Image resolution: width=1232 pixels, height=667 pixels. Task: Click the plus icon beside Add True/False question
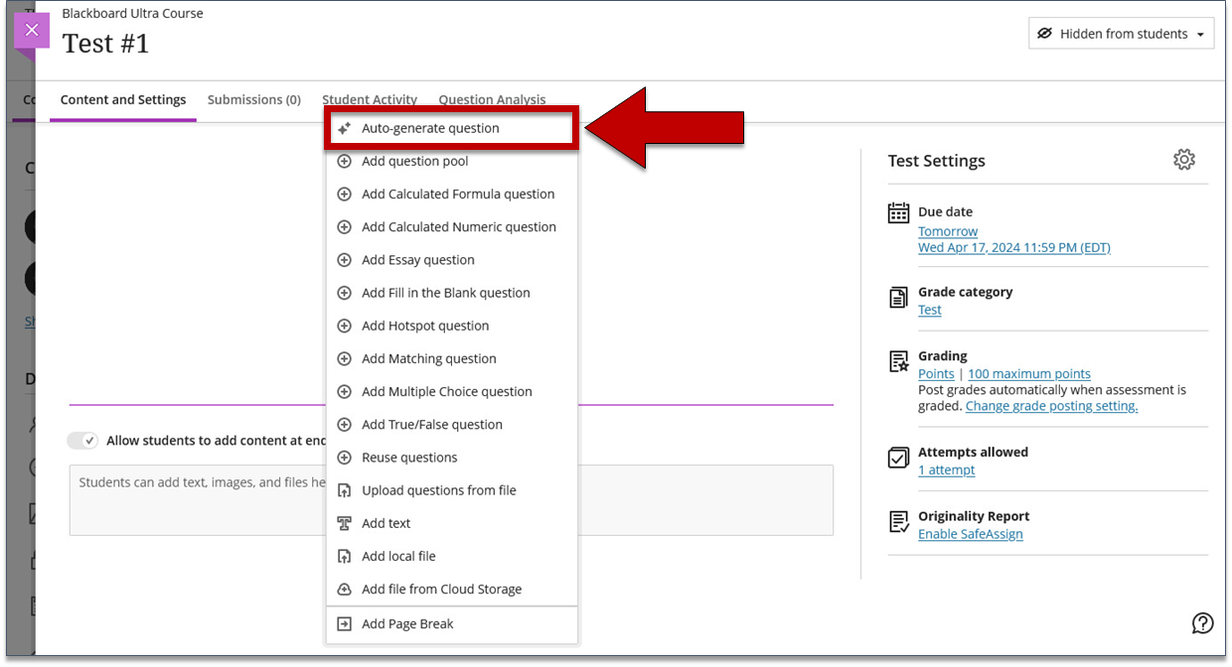(x=344, y=425)
